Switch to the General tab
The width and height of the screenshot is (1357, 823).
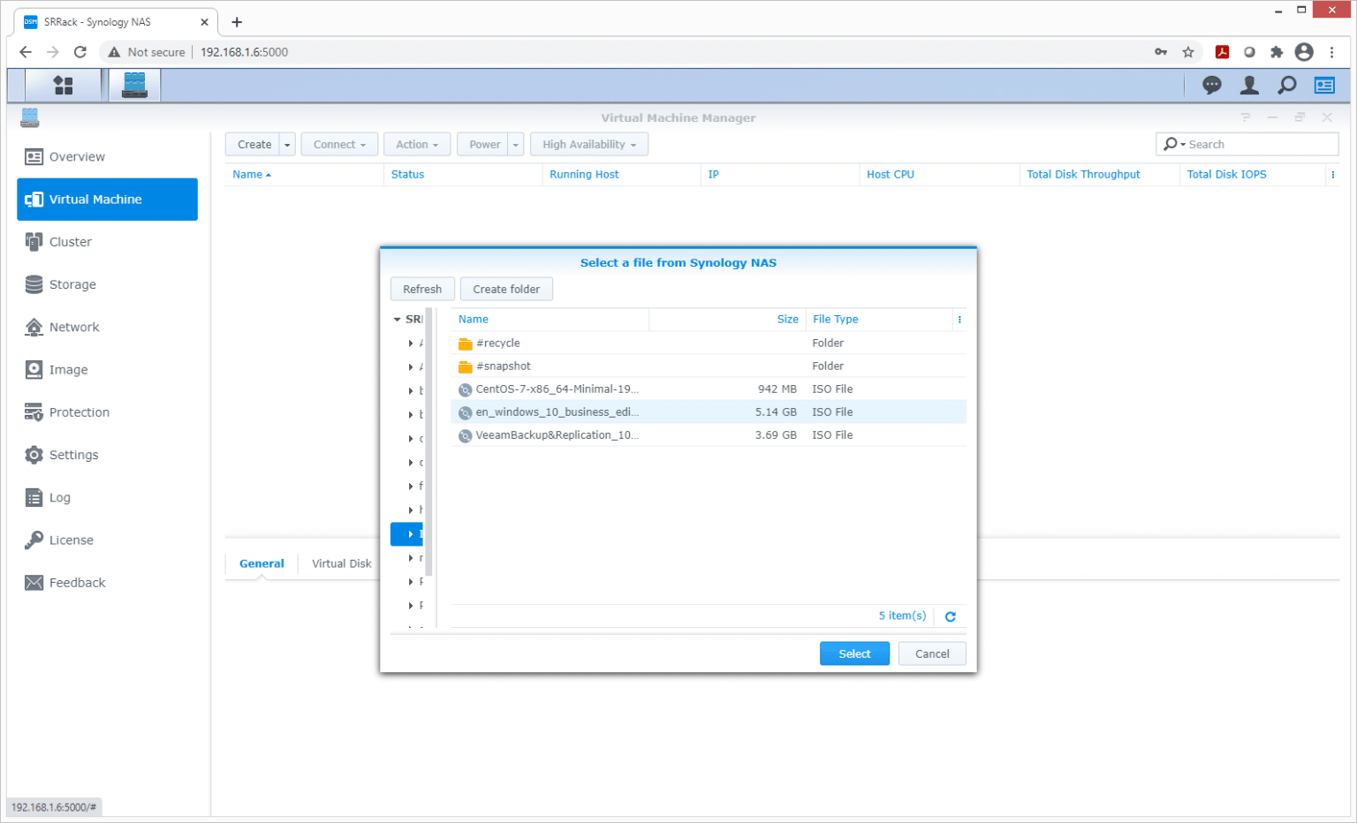pos(262,563)
